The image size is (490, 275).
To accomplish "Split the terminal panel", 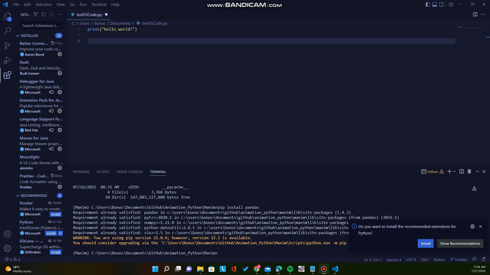I will click(x=461, y=171).
